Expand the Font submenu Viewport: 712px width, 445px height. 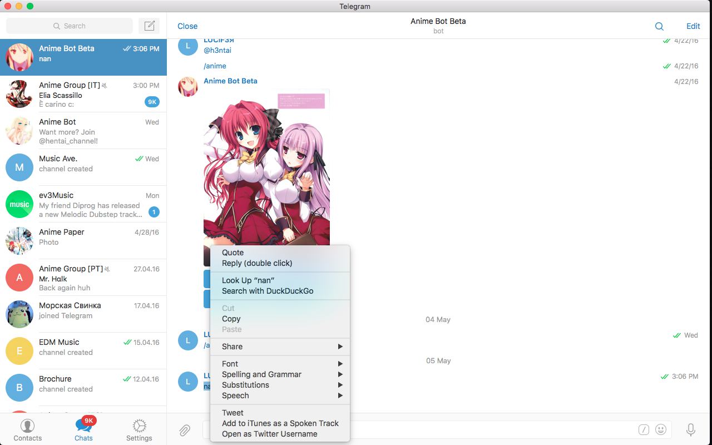(x=280, y=364)
